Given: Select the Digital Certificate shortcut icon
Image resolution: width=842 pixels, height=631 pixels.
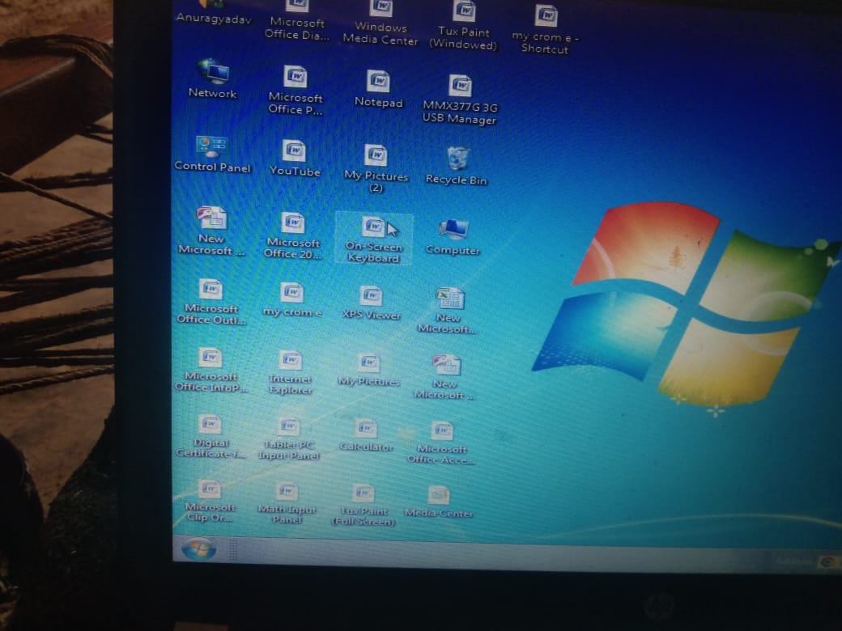Looking at the screenshot, I should [210, 437].
